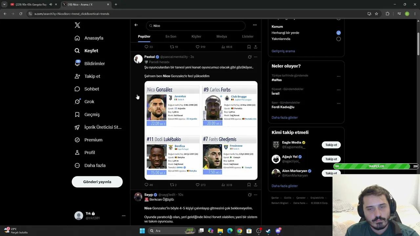Switch to the Popüler tab

(144, 36)
